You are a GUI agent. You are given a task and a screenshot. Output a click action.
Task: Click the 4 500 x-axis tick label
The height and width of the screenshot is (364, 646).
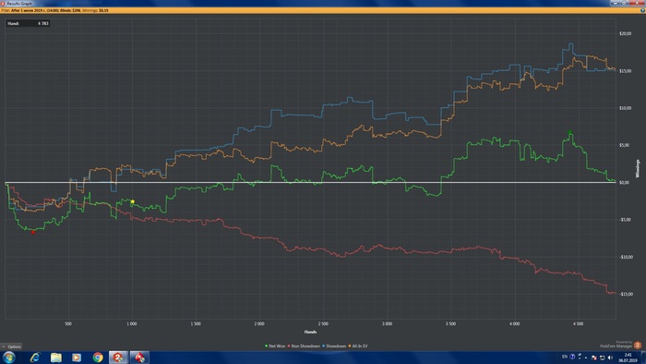pos(578,324)
